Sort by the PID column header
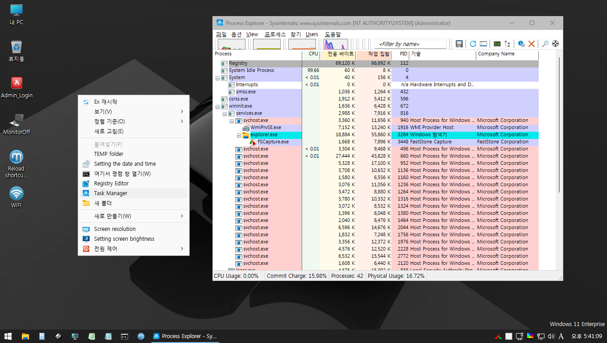The image size is (607, 343). pyautogui.click(x=400, y=54)
